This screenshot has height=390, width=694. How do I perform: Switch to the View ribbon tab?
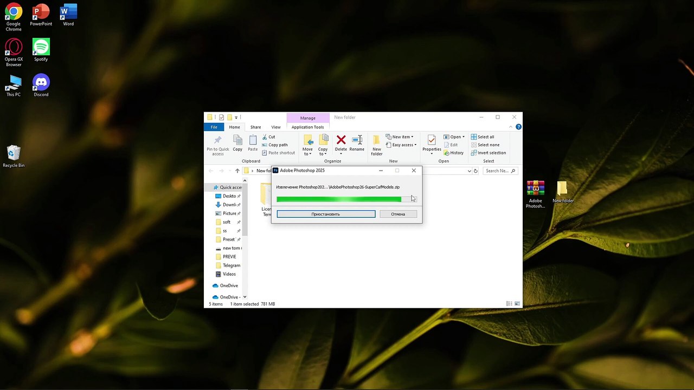276,127
